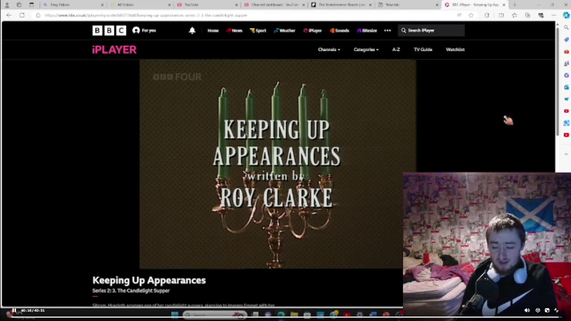Open Windows Start button in taskbar

[175, 315]
